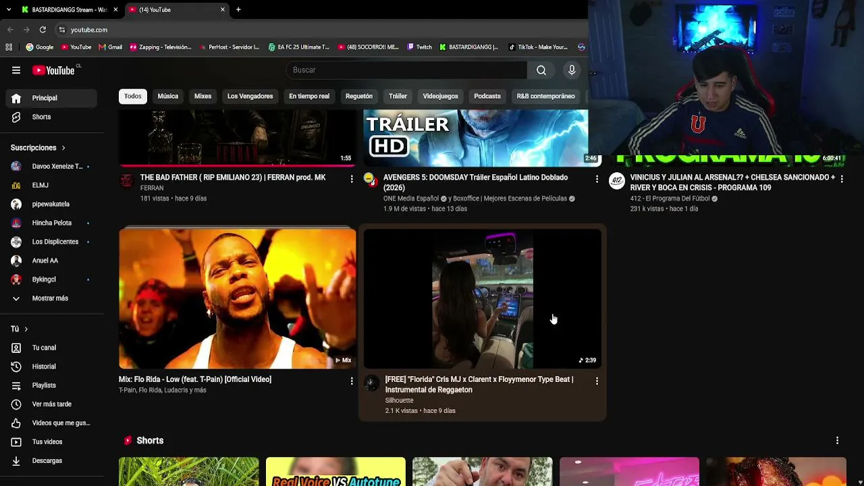Open Shorts from the sidebar
This screenshot has height=486, width=864.
click(x=52, y=117)
